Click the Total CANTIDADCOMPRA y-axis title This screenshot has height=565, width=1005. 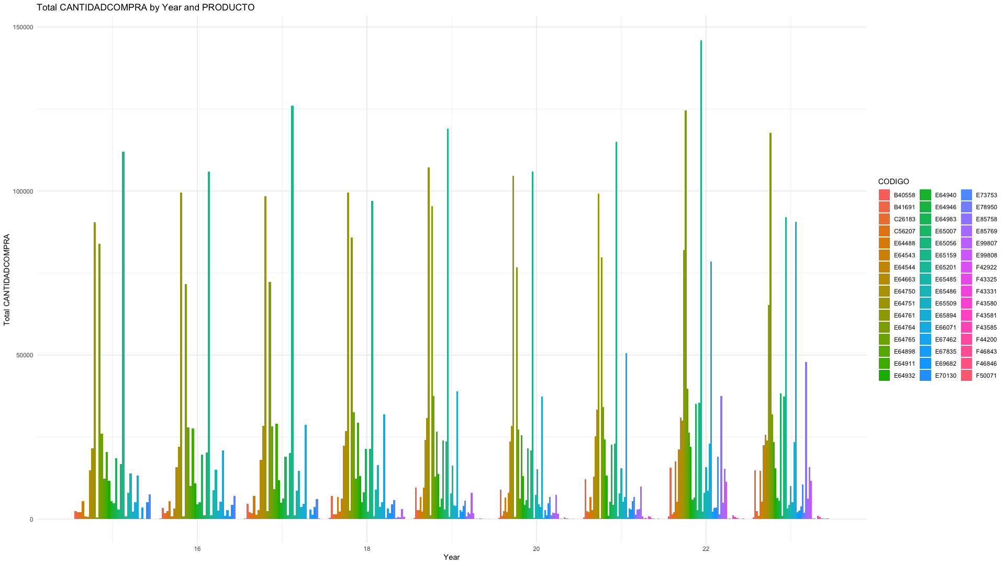pos(7,280)
